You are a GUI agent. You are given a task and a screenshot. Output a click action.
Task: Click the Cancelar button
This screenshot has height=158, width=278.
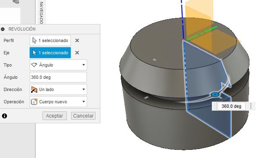point(83,116)
